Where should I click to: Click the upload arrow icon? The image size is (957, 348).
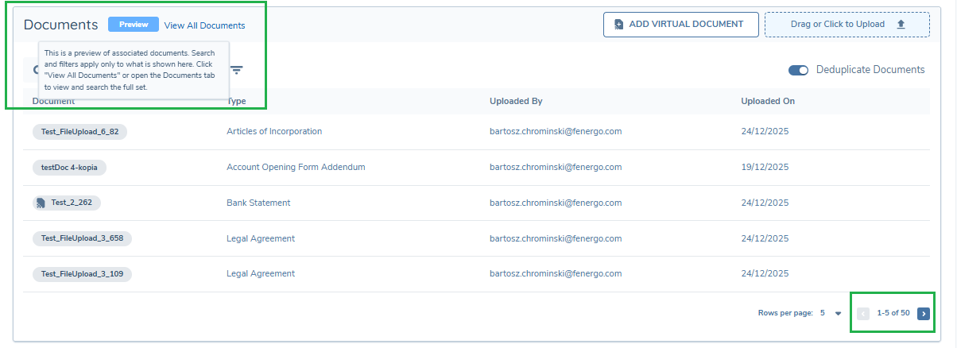901,25
